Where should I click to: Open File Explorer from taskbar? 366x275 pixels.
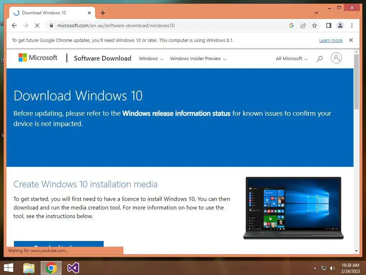point(29,268)
